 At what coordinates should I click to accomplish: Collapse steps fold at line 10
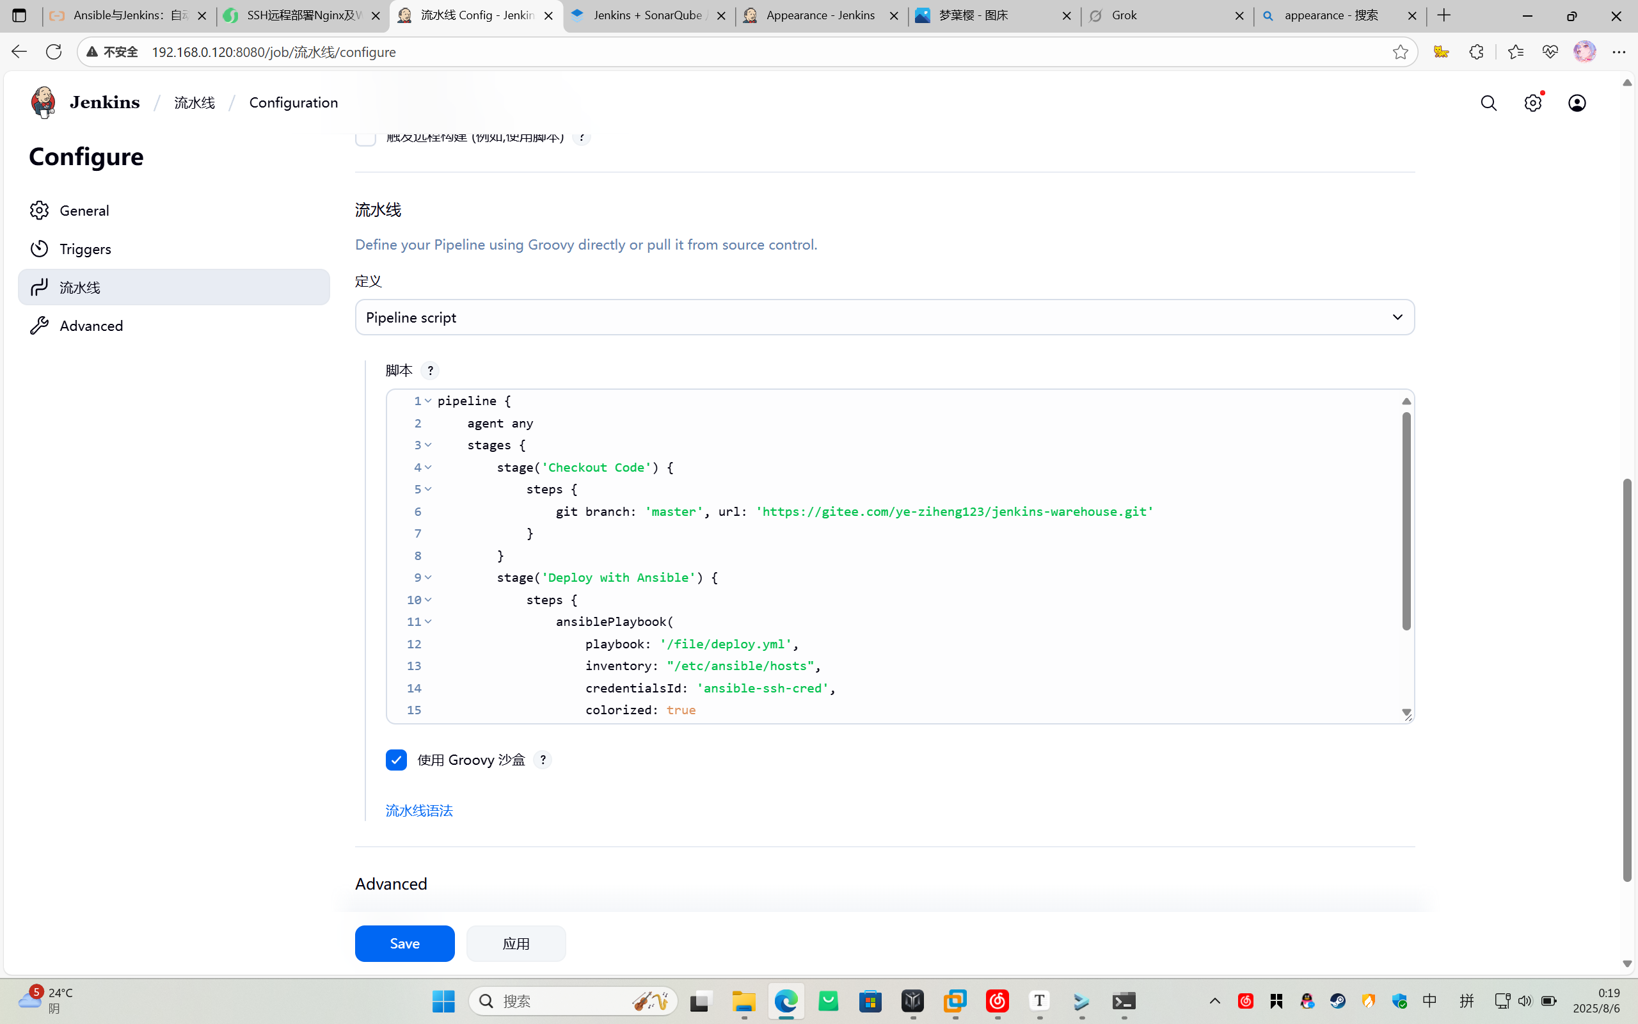tap(428, 600)
